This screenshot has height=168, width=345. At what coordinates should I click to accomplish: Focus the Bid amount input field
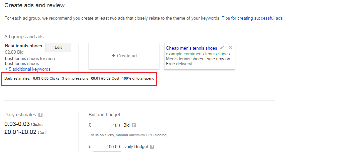pyautogui.click(x=107, y=125)
